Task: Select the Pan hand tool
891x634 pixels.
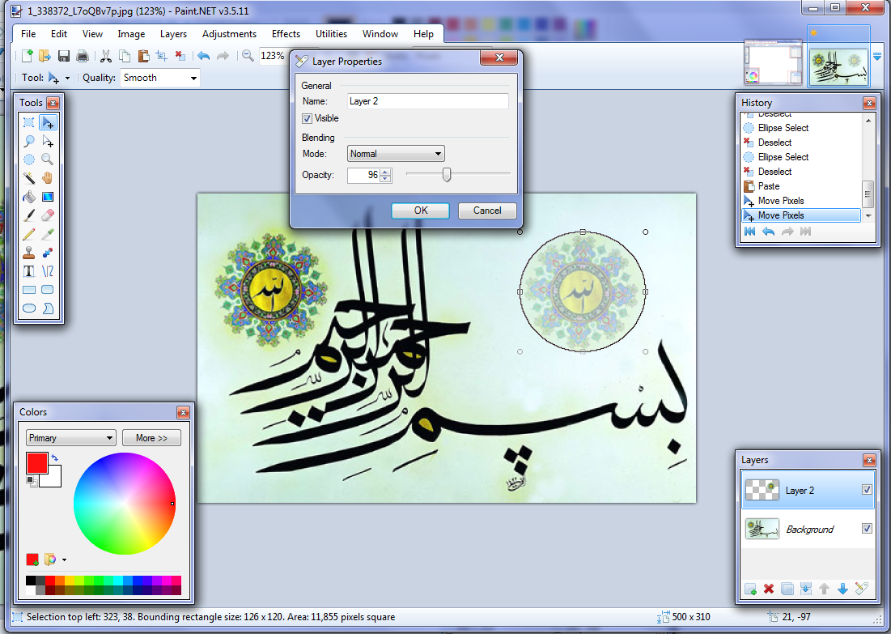Action: click(x=48, y=178)
